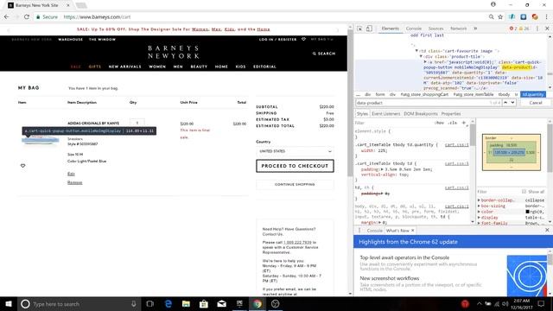Open LOG IN / REGISTER
553x311 pixels.
[x=278, y=40]
